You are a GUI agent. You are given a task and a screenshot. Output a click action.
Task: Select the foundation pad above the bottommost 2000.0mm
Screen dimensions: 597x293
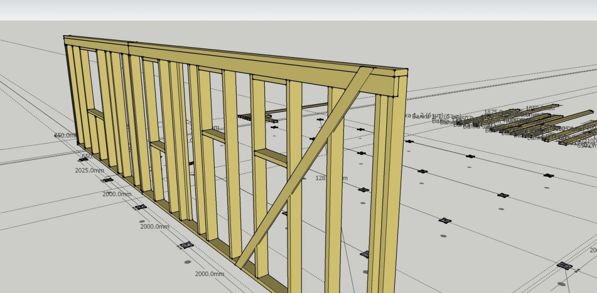tap(186, 245)
